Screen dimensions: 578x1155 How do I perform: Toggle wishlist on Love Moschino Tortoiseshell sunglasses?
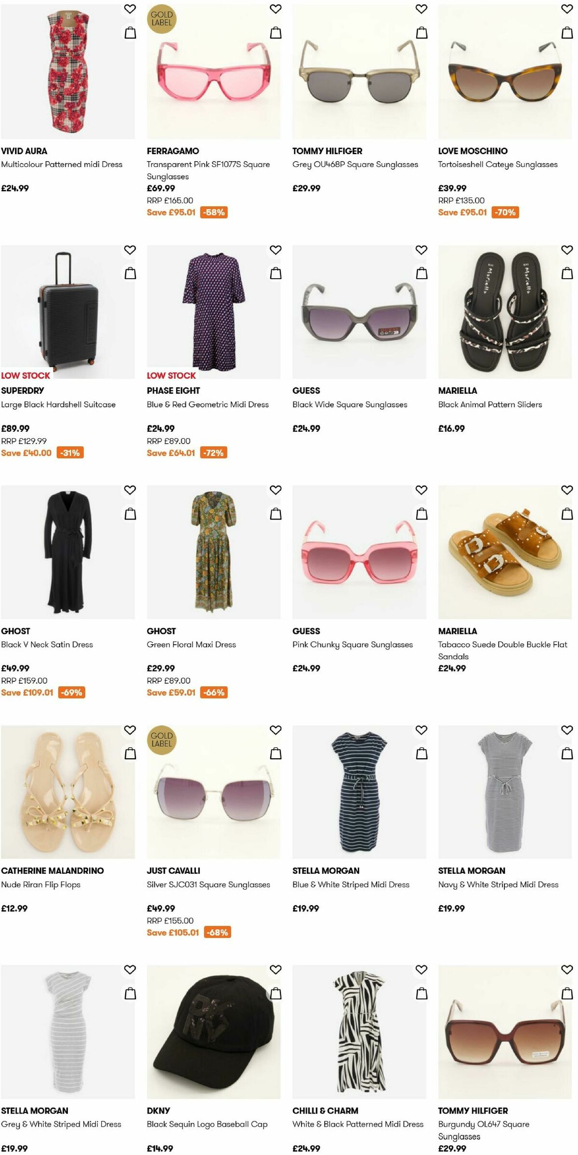[567, 9]
